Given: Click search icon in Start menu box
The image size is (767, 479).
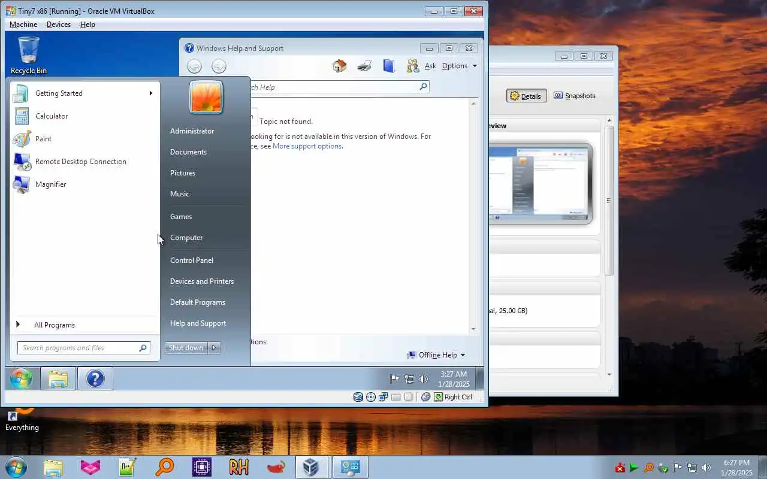Looking at the screenshot, I should tap(143, 348).
